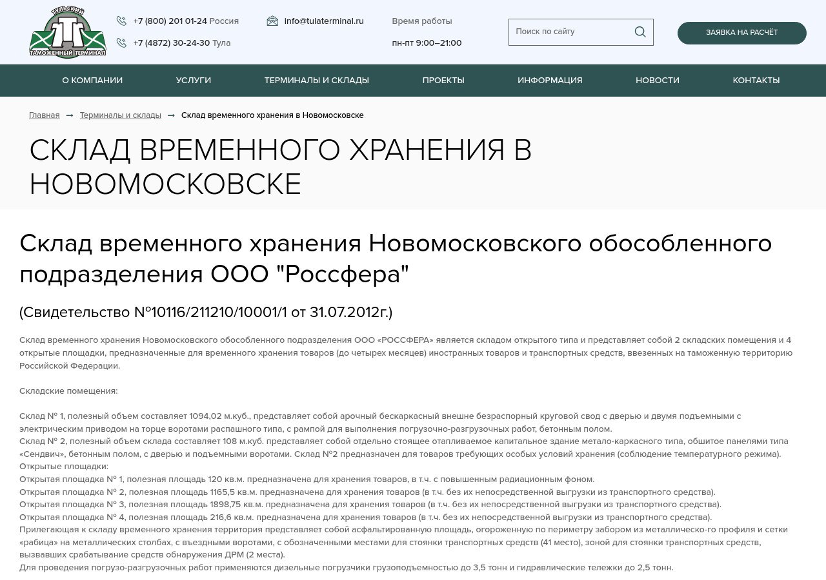This screenshot has width=826, height=580.
Task: Click the magnifier search icon
Action: point(640,32)
